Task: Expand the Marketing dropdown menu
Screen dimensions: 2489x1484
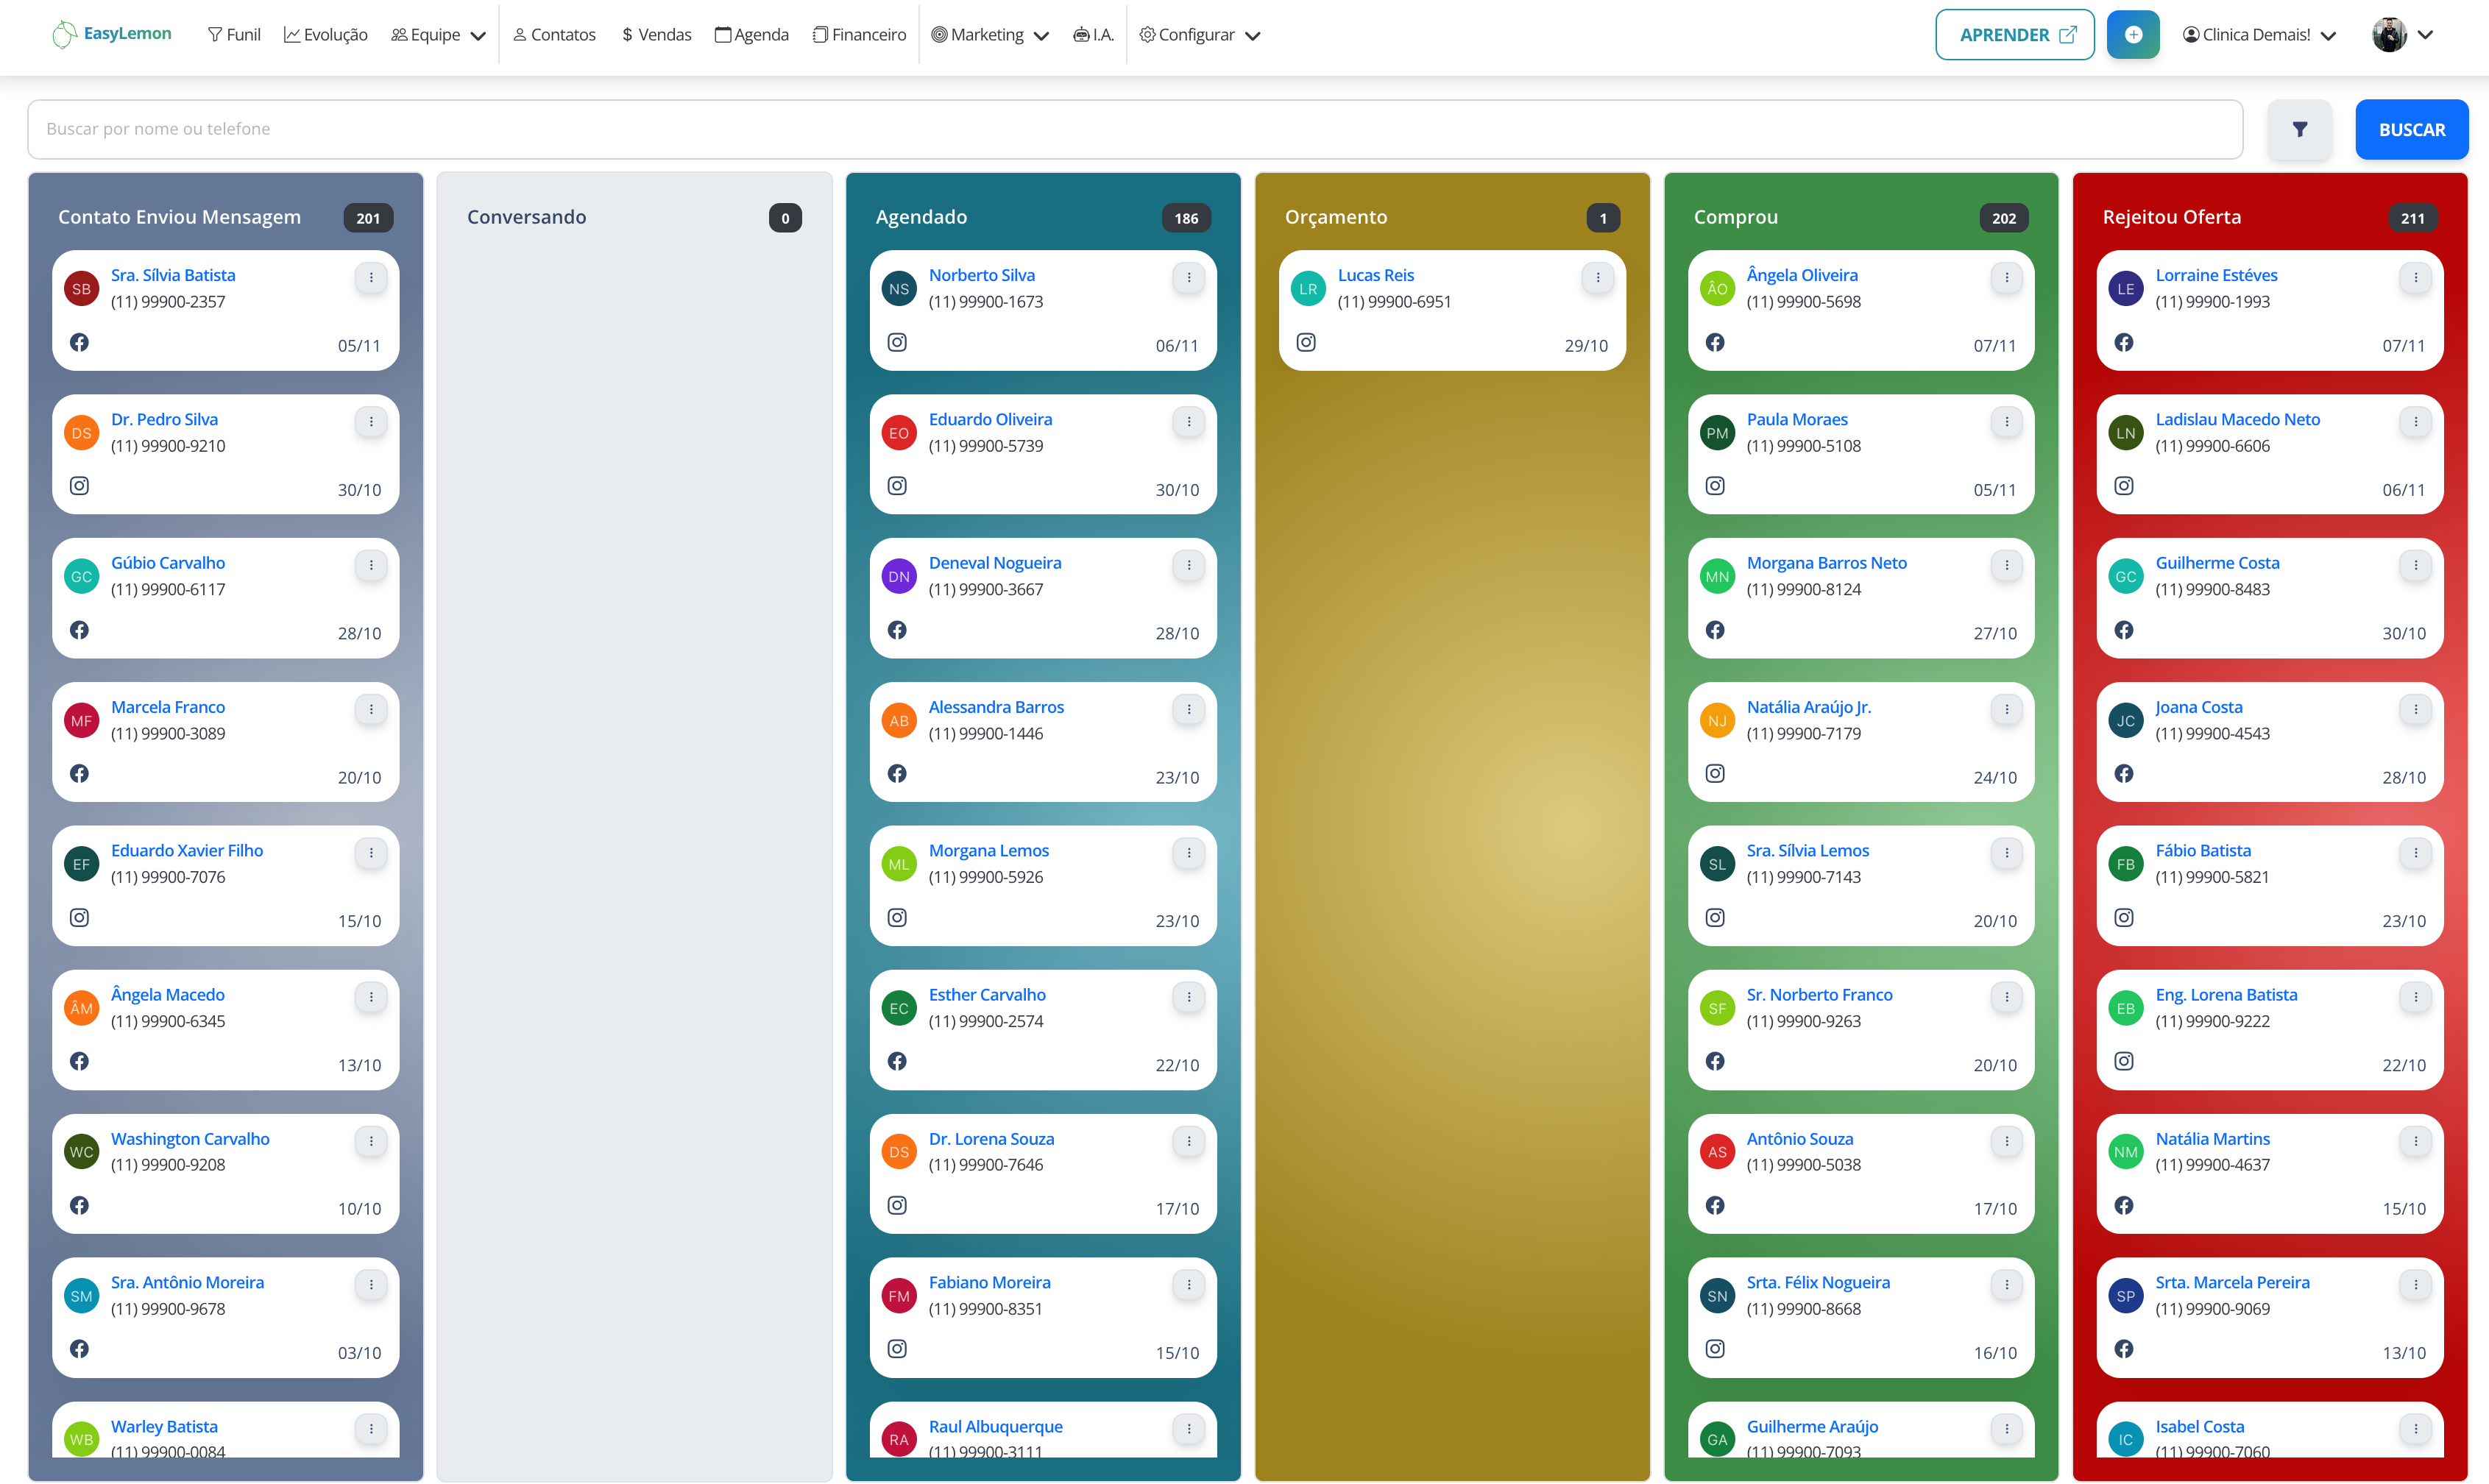Action: coord(989,35)
